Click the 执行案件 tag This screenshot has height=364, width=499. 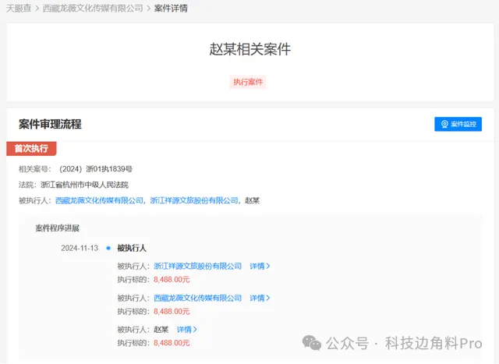[x=248, y=82]
